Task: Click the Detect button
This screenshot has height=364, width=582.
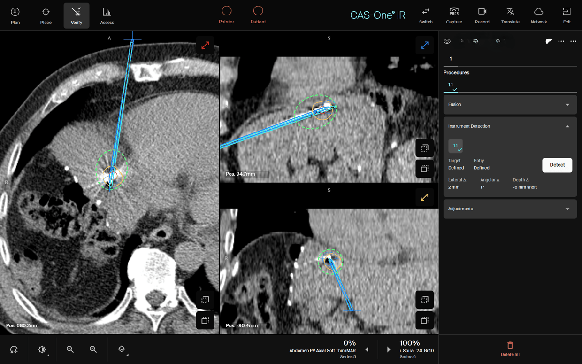Action: 557,165
